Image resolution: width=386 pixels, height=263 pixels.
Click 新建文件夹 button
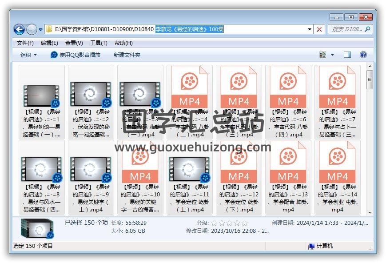click(127, 55)
